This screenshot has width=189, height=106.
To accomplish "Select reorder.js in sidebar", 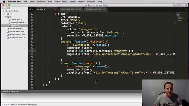I will 15,26.
